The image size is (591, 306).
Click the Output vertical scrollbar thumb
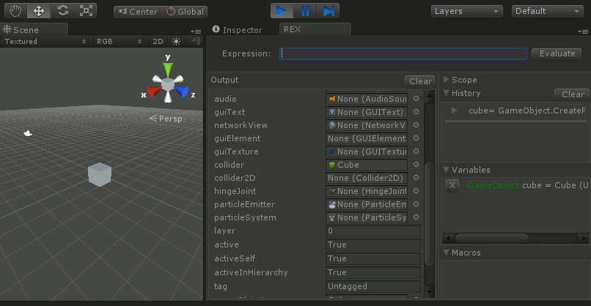click(429, 214)
